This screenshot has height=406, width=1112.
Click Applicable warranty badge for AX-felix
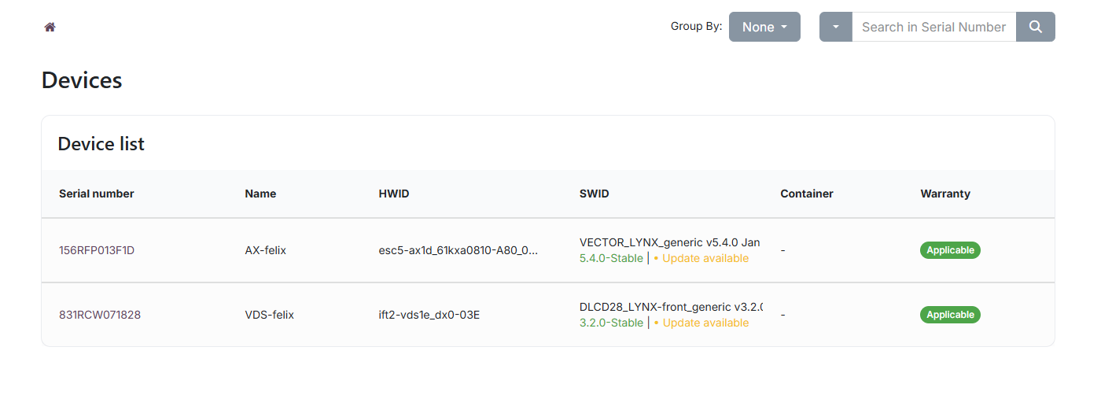[950, 250]
